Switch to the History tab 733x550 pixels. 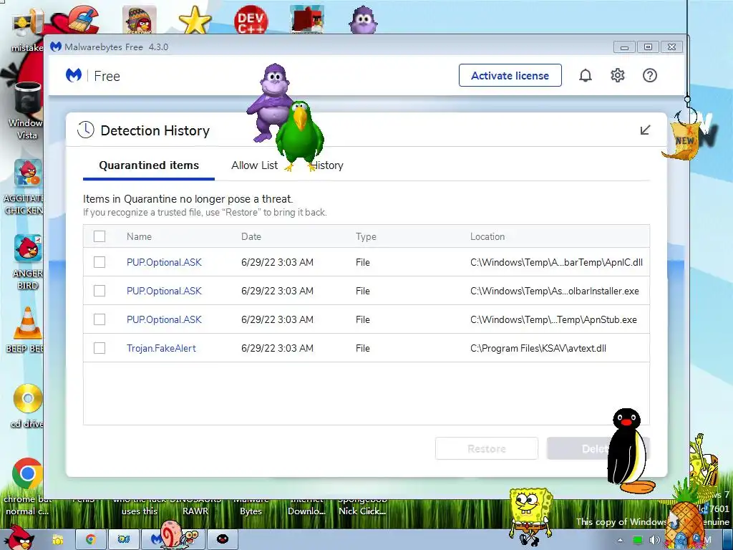(x=327, y=165)
